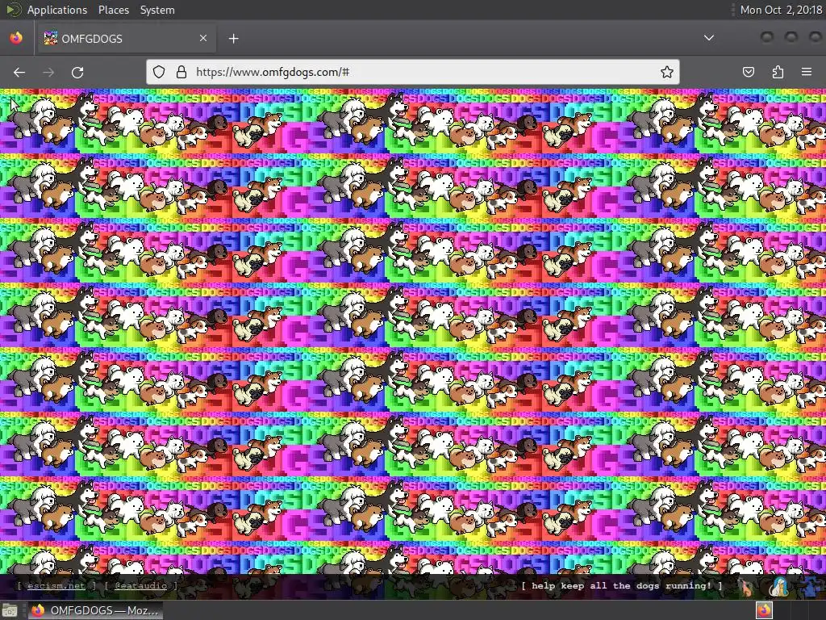
Task: Reload the current page
Action: (x=77, y=72)
